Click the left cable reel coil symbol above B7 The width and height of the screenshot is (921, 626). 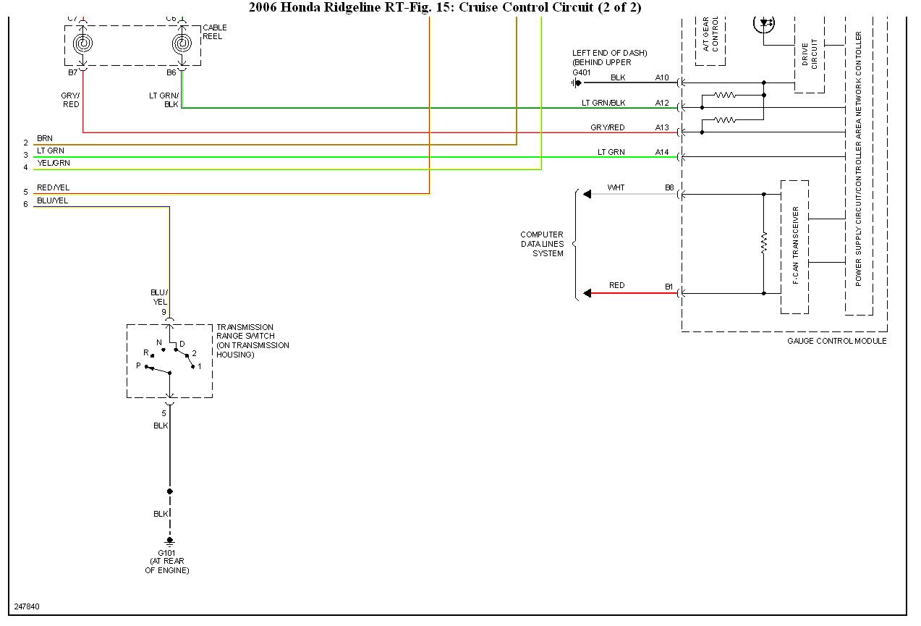pyautogui.click(x=83, y=45)
